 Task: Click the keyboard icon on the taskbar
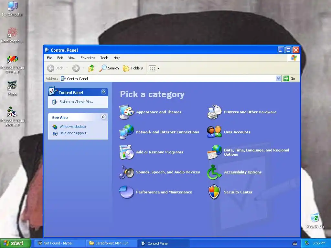(295, 243)
